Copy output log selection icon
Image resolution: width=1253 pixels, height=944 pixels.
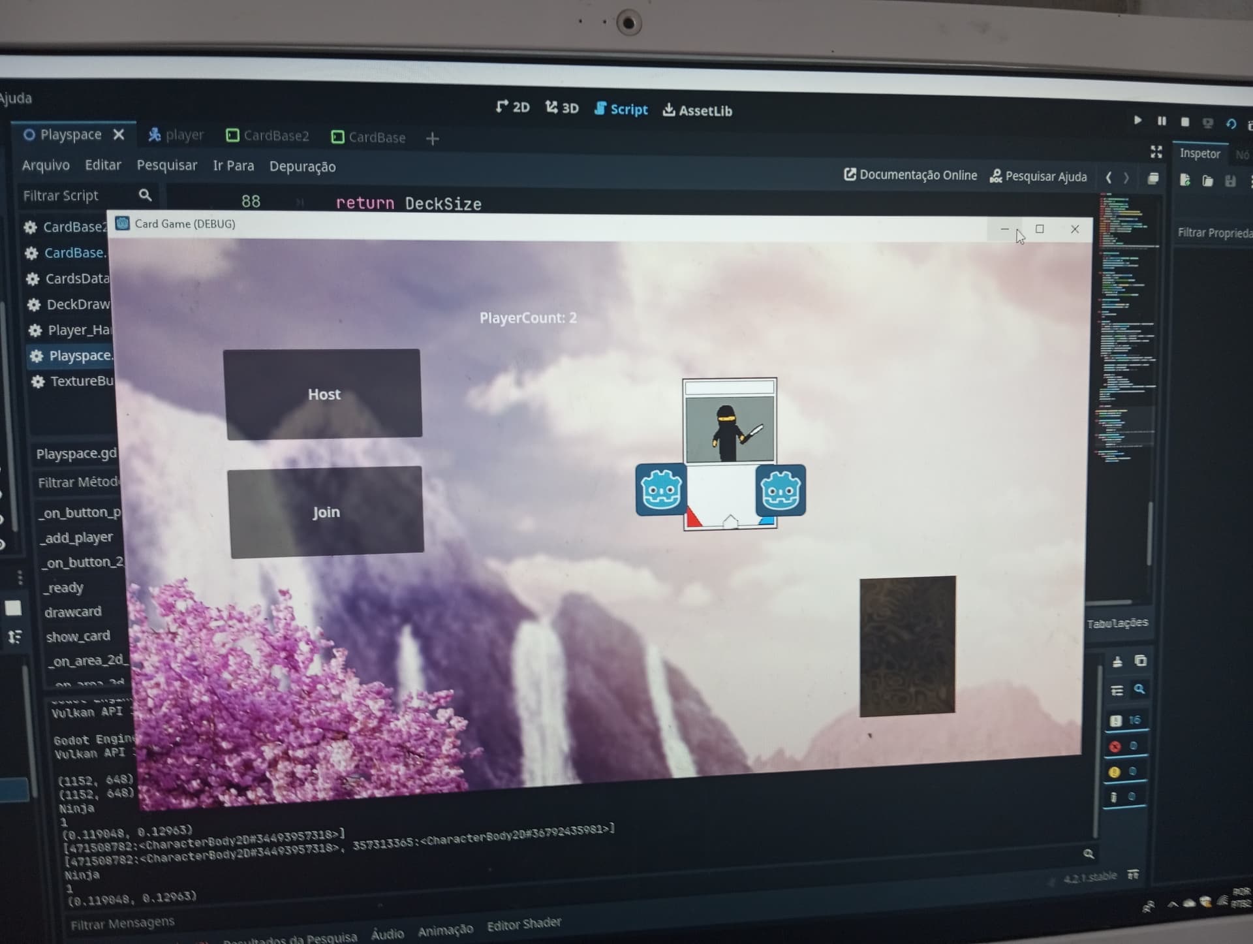pos(1140,661)
